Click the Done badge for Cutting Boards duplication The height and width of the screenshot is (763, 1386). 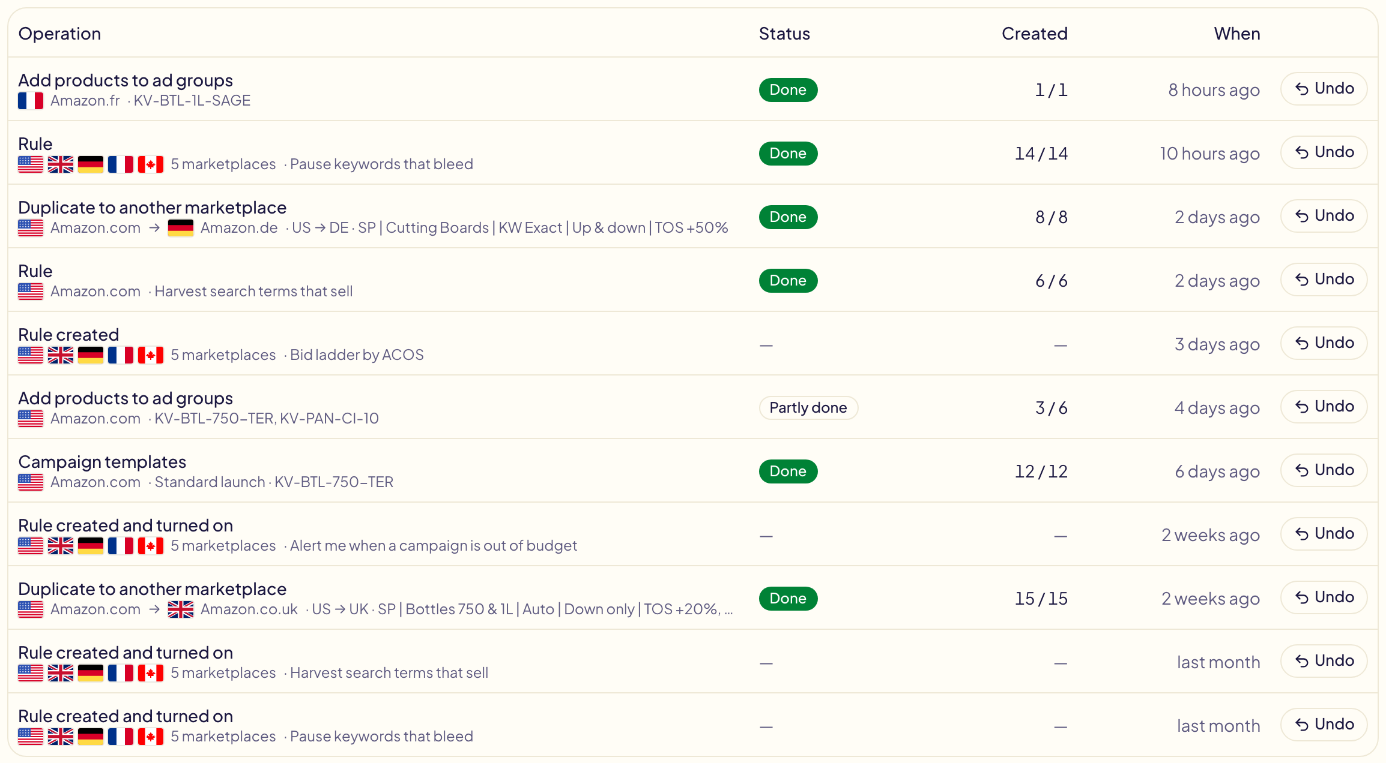click(x=788, y=217)
